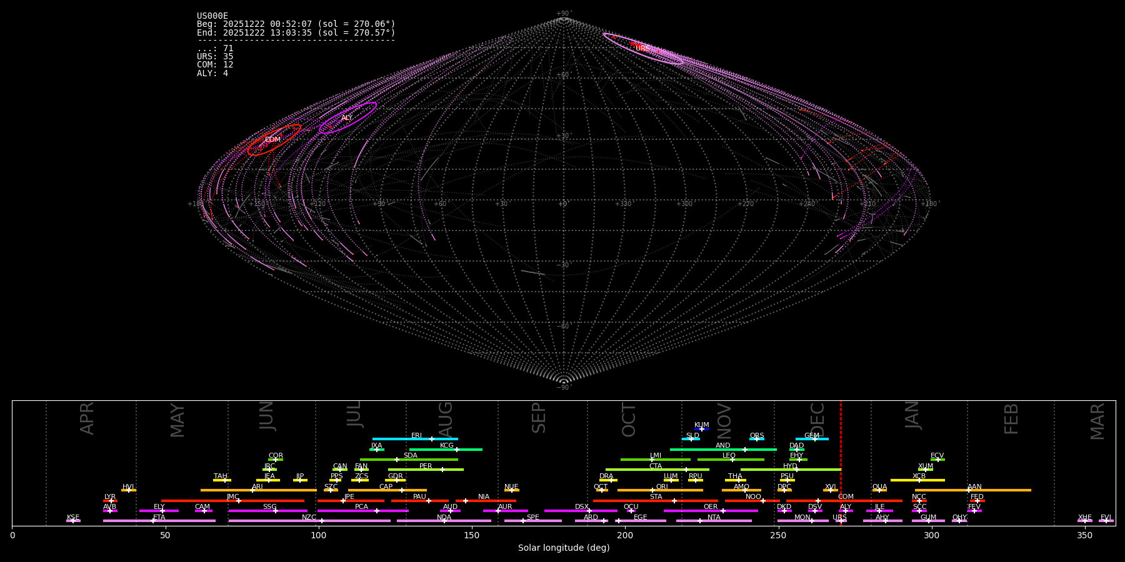Click the ORS shower bar in timeline
The height and width of the screenshot is (562, 1125).
pyautogui.click(x=757, y=439)
